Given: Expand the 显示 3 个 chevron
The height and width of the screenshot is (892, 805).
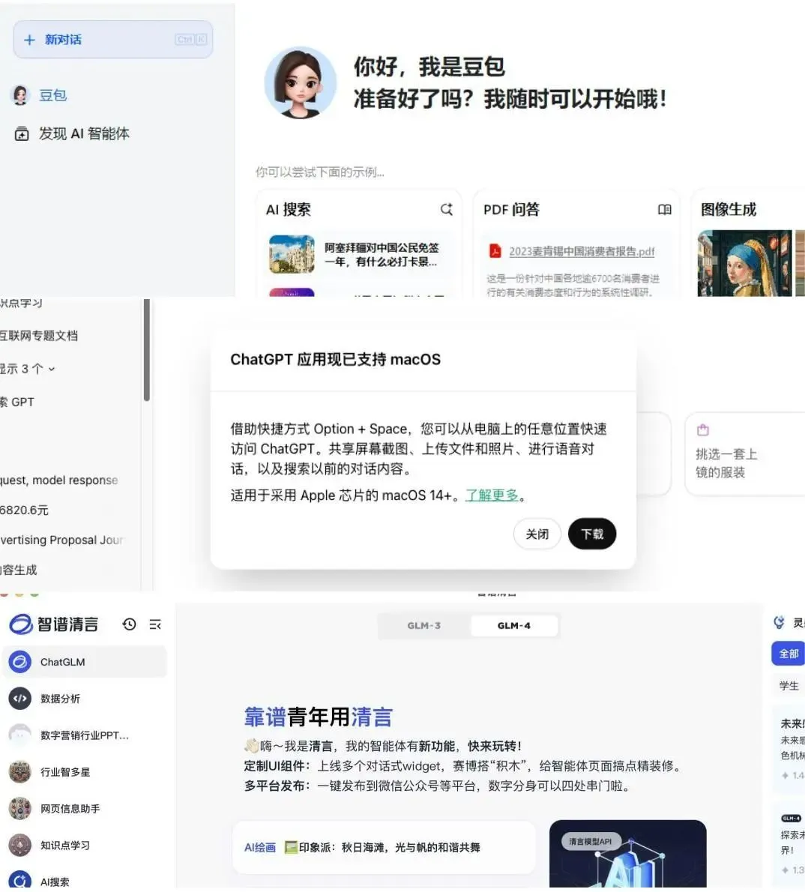Looking at the screenshot, I should 52,370.
